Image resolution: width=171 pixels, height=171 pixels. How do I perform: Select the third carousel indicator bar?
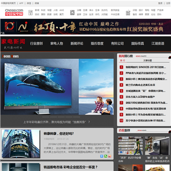[61, 117]
